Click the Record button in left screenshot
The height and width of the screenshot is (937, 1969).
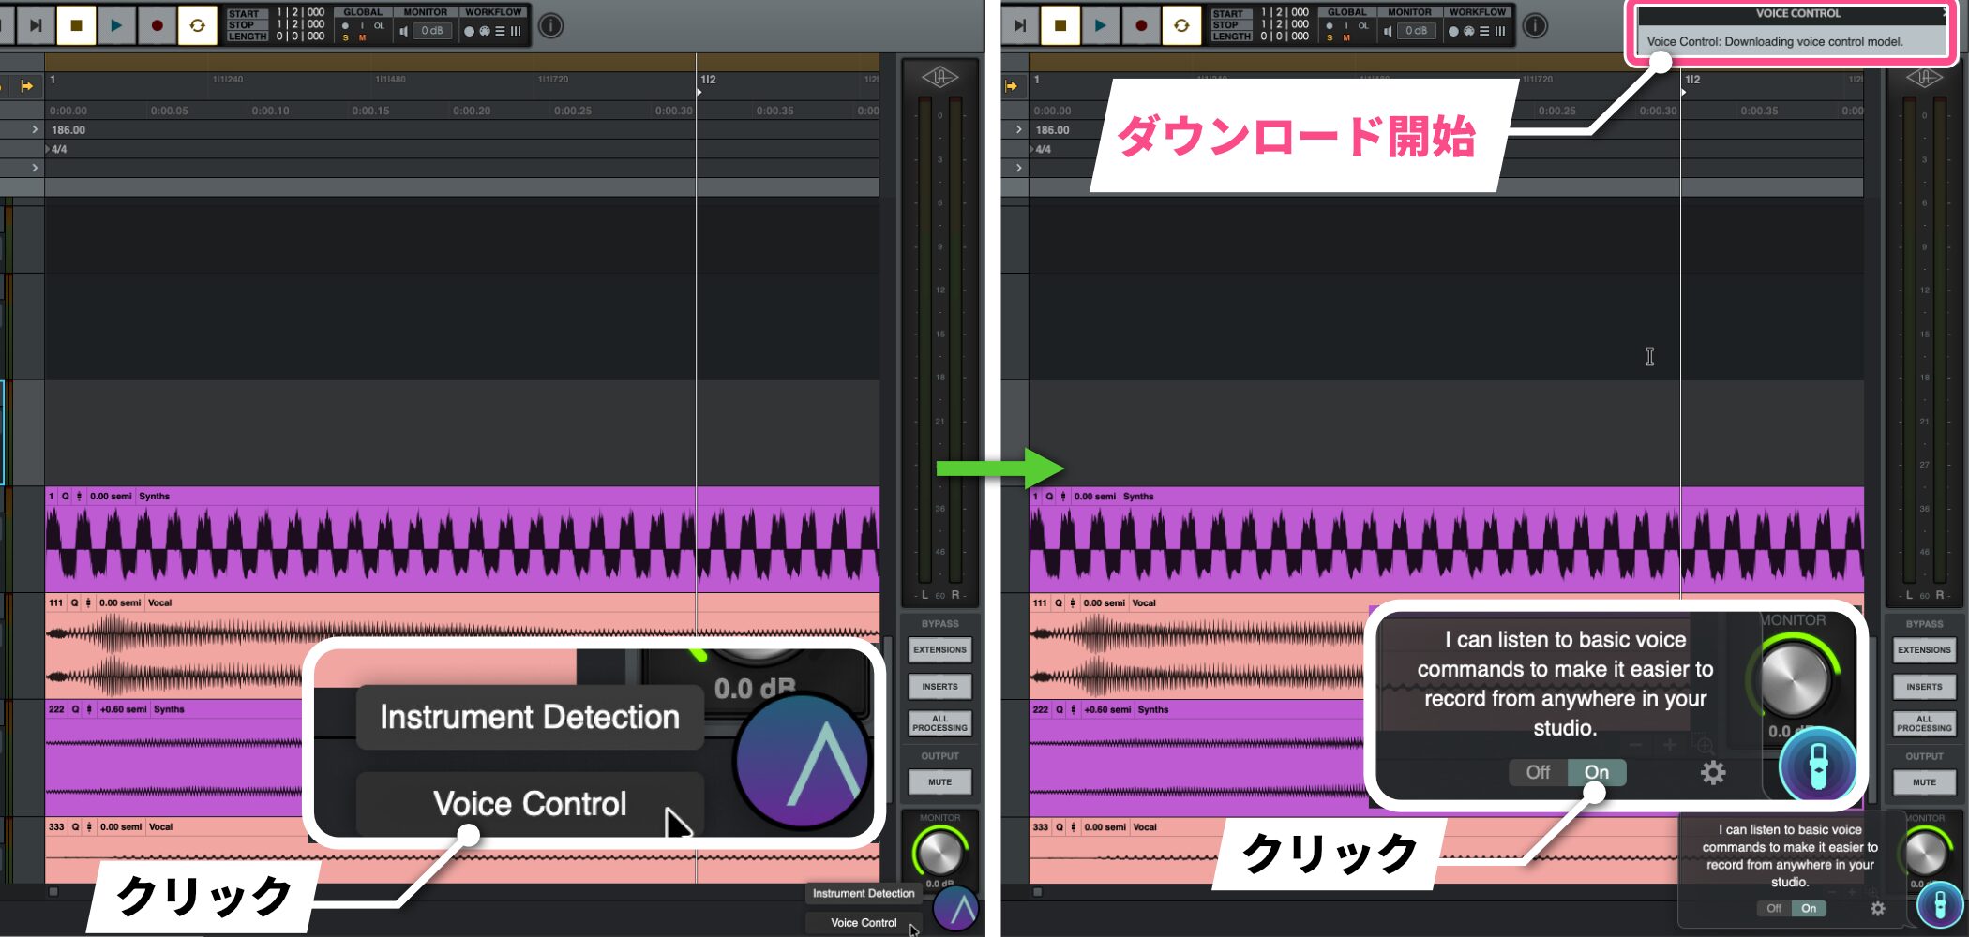[x=157, y=25]
